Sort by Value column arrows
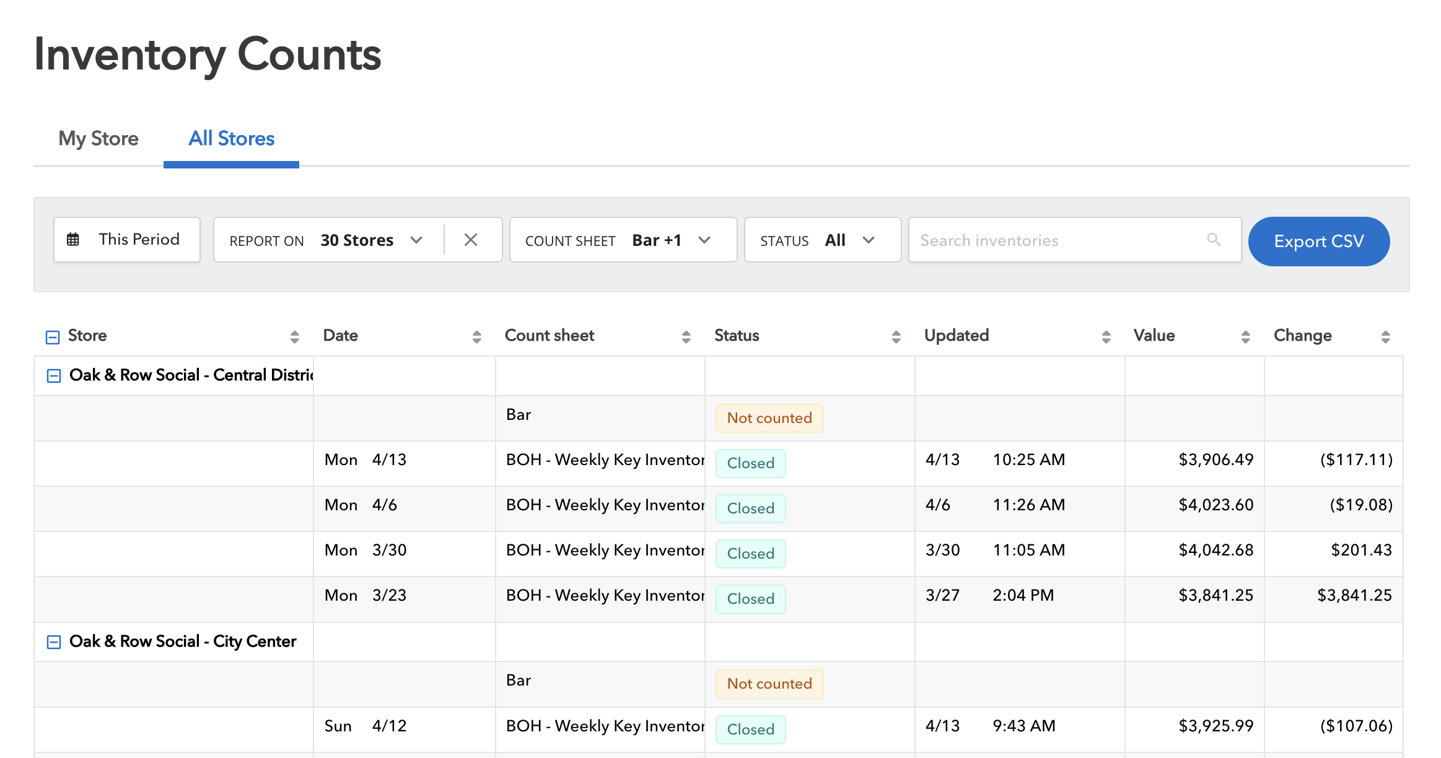 click(1245, 336)
